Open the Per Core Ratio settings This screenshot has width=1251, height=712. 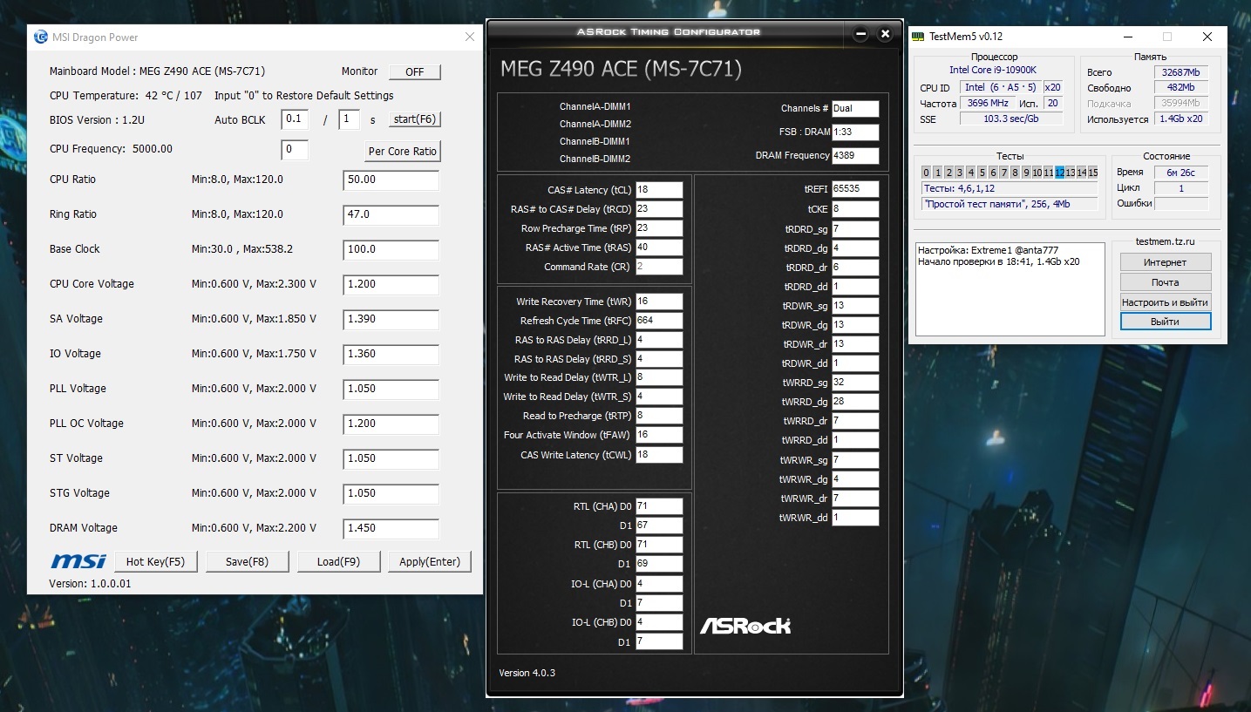(403, 151)
